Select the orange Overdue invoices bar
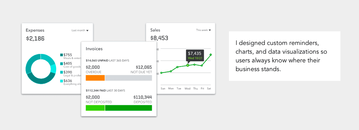This screenshot has height=130, width=359. [x=95, y=78]
